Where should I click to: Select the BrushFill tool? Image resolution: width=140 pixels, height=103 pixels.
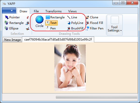75,28
